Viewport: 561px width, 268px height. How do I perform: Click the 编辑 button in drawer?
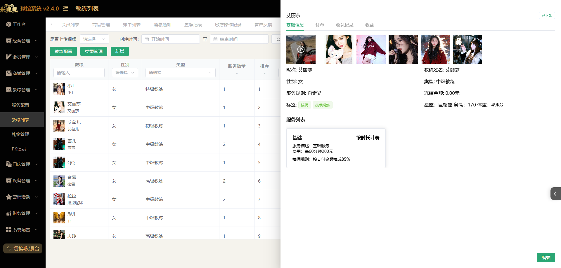(x=546, y=258)
